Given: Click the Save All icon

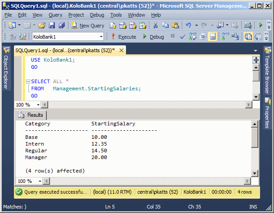Looking at the screenshot, I should coord(62,25).
